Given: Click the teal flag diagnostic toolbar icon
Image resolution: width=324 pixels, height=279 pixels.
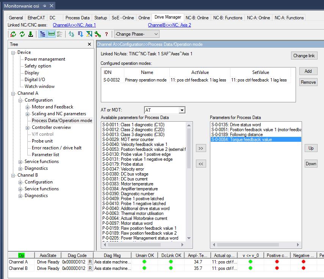Looking at the screenshot, I should click(x=89, y=34).
